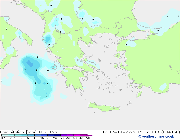The width and height of the screenshot is (180, 139).
Task: Click the '(00+138)' forecast offset text
Action: pyautogui.click(x=171, y=132)
